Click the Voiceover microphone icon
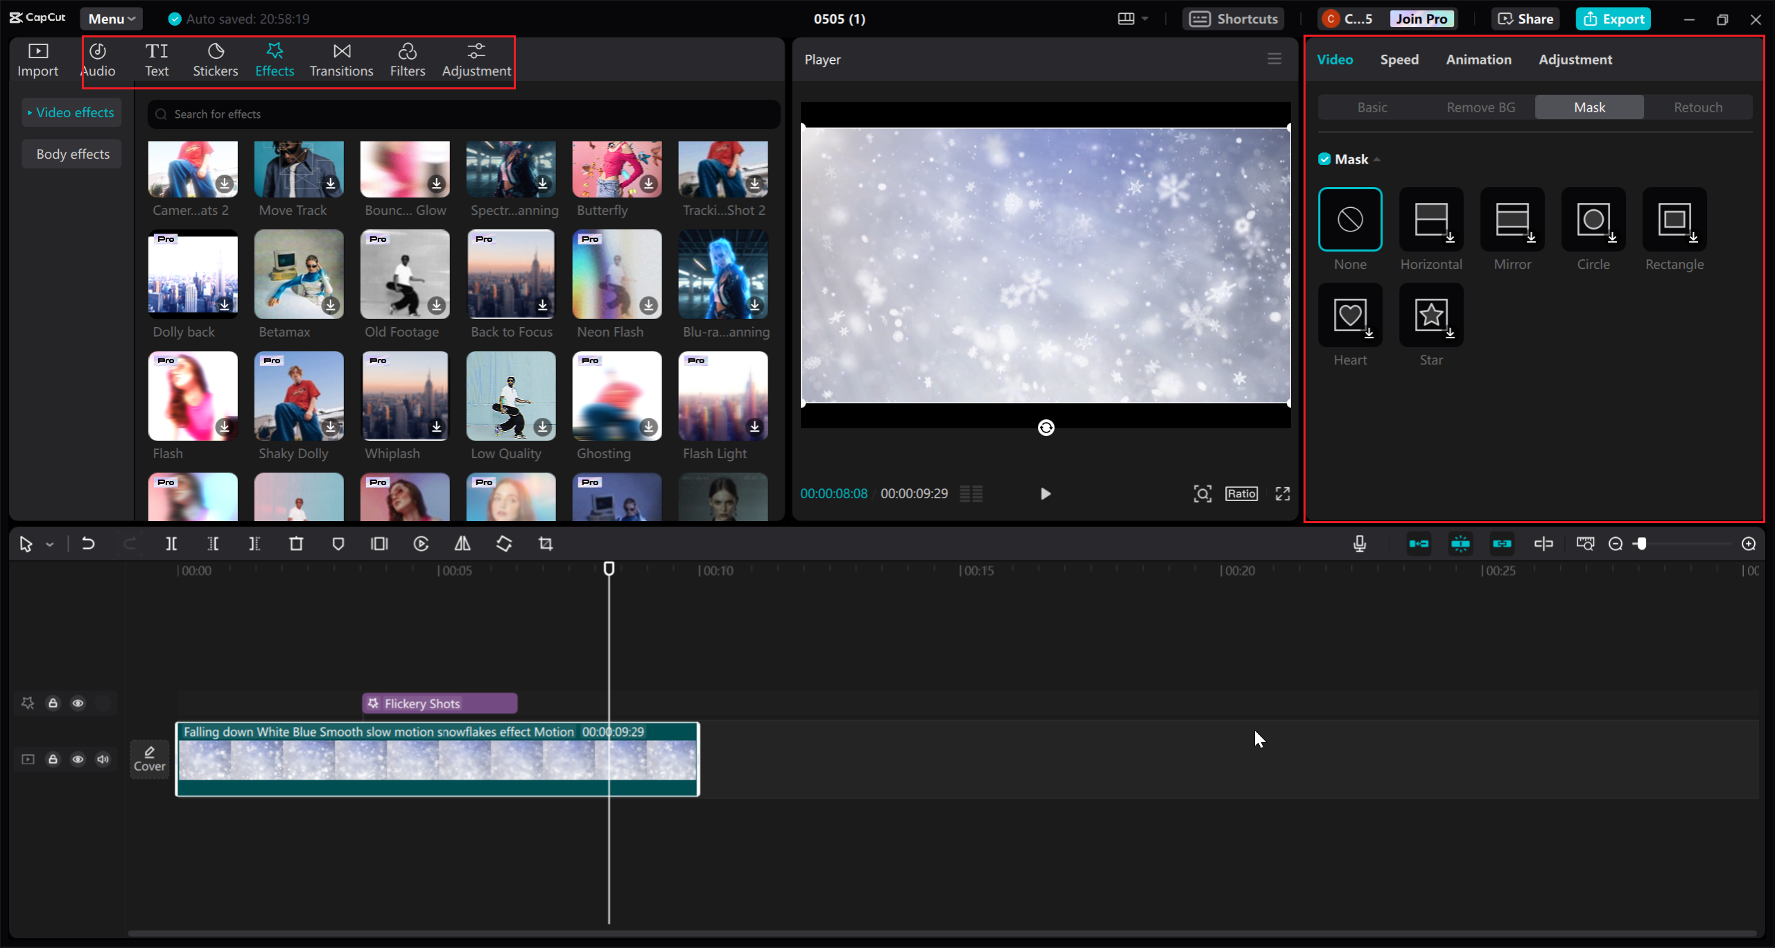The height and width of the screenshot is (948, 1775). pos(1360,544)
